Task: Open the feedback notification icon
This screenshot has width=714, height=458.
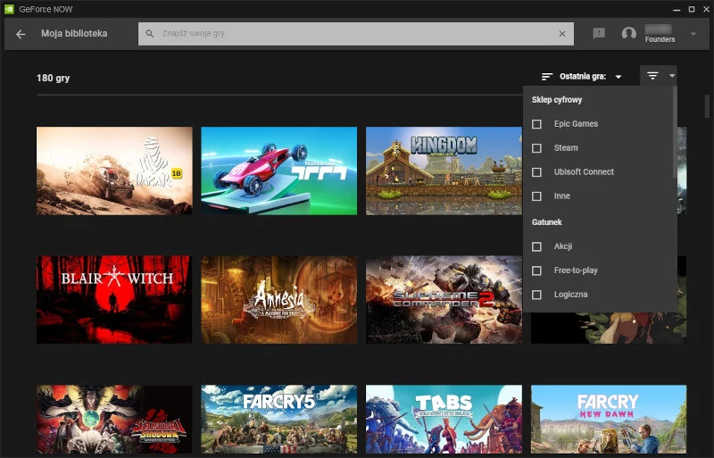Action: point(599,33)
